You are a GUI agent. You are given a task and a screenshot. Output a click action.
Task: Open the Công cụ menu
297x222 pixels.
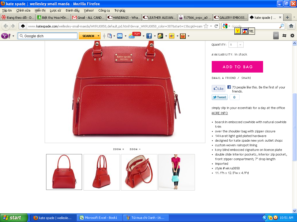(x=104, y=10)
